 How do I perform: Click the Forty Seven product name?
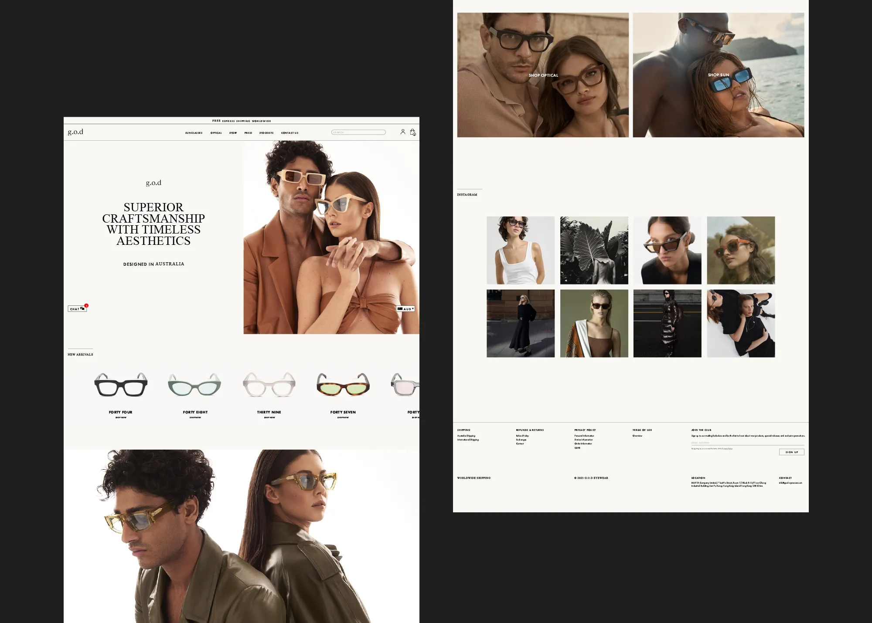pyautogui.click(x=343, y=412)
